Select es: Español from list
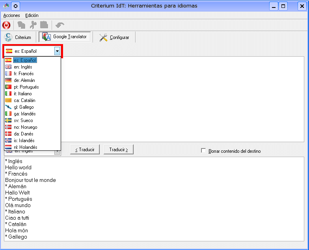 tap(32, 60)
